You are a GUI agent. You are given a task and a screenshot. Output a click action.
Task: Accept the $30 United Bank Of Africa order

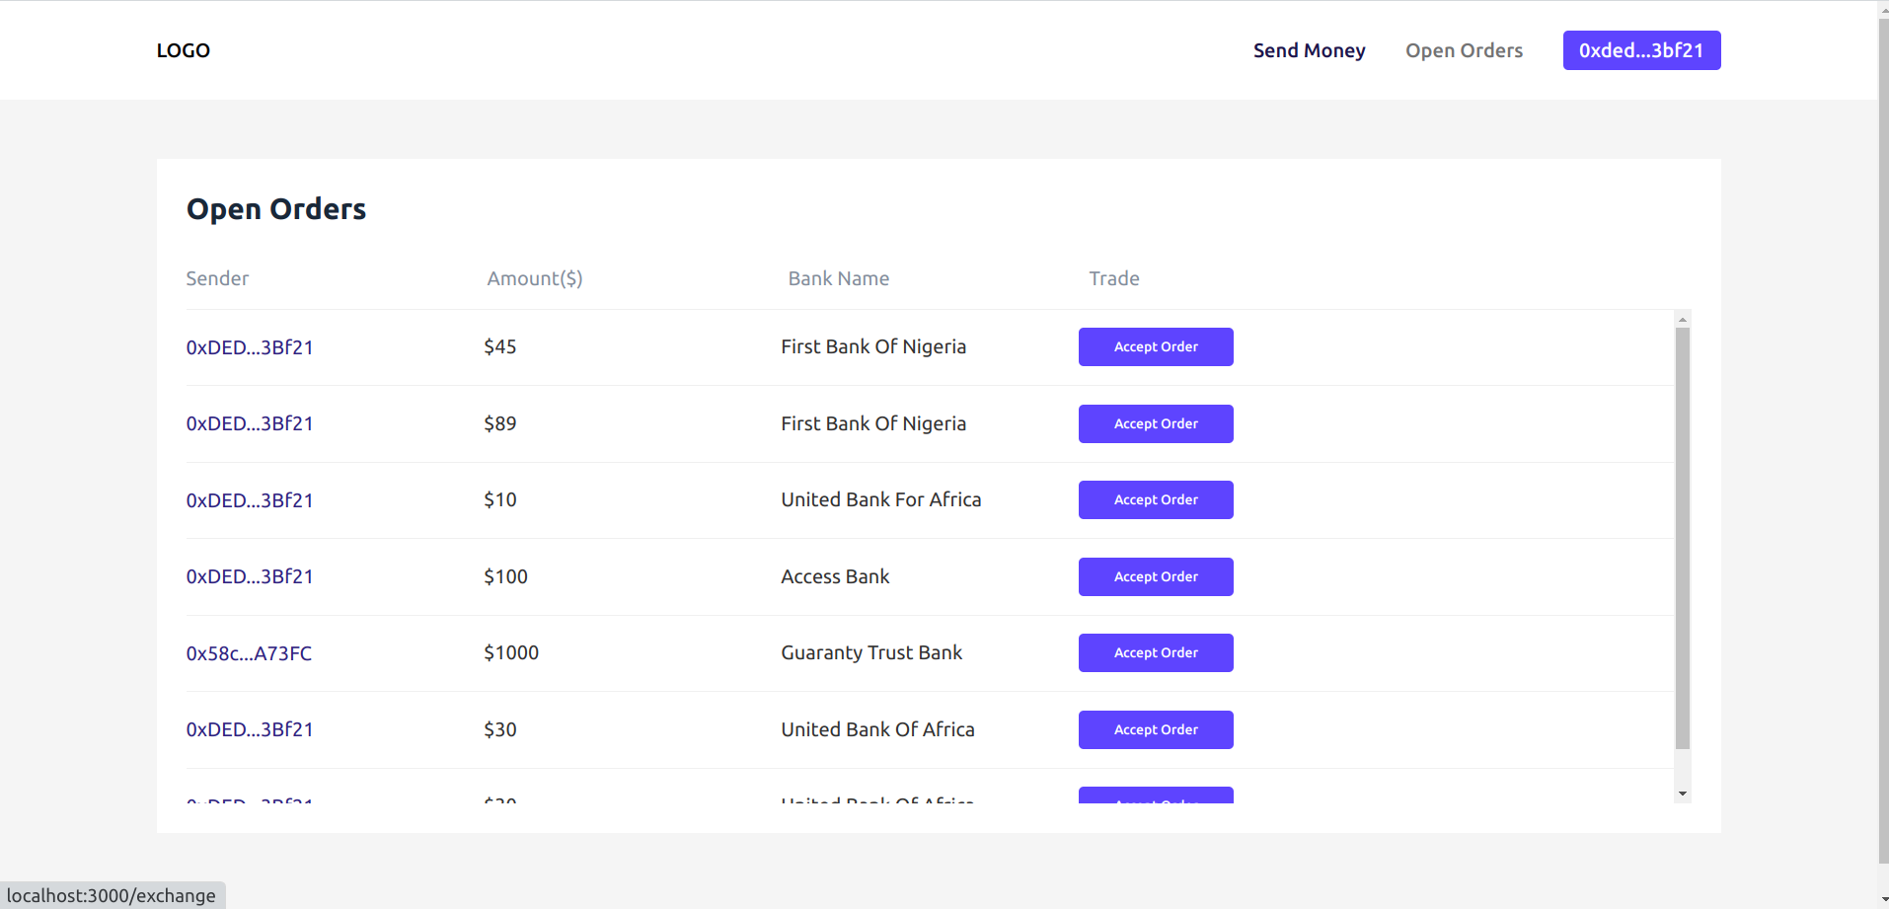[x=1156, y=730]
